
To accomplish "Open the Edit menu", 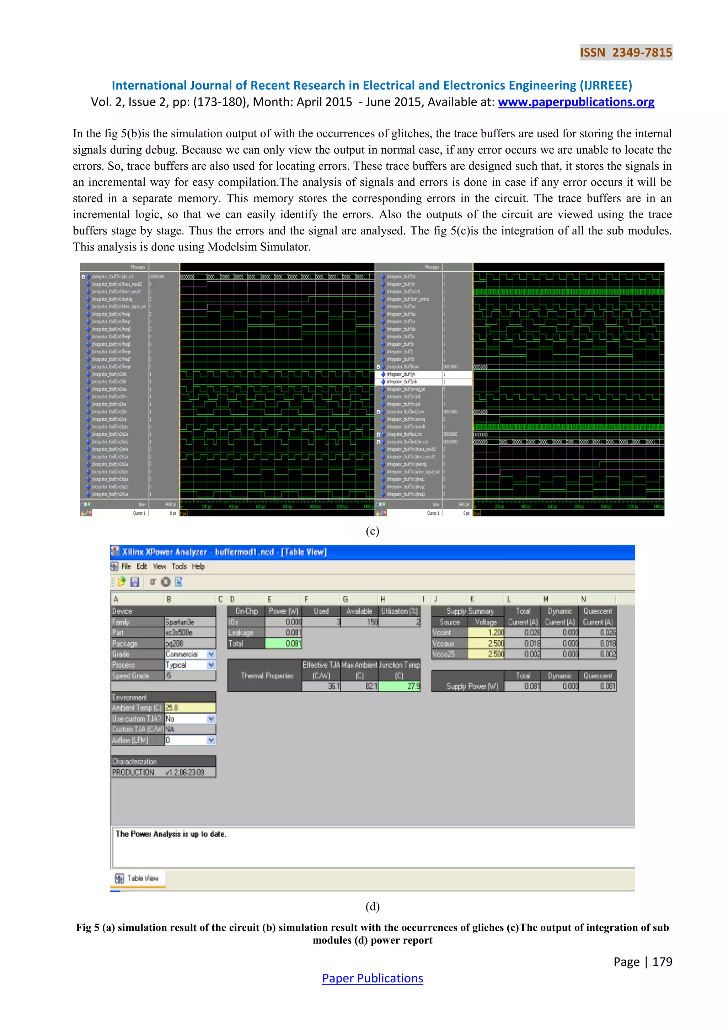I will pyautogui.click(x=142, y=567).
